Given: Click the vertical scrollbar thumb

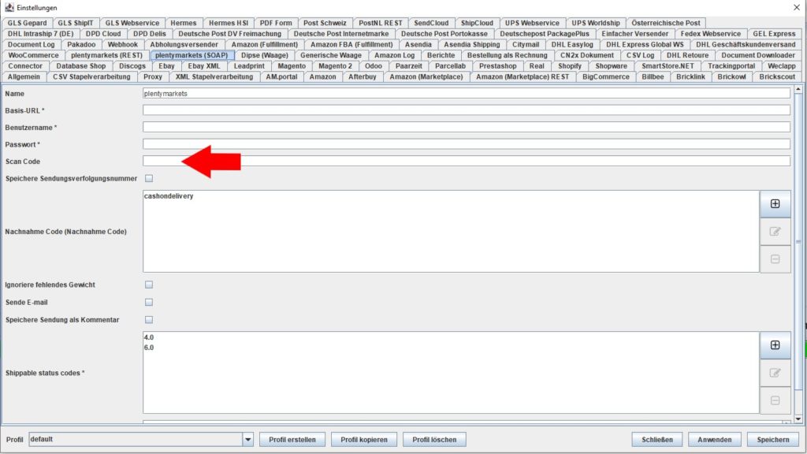Looking at the screenshot, I should click(798, 242).
